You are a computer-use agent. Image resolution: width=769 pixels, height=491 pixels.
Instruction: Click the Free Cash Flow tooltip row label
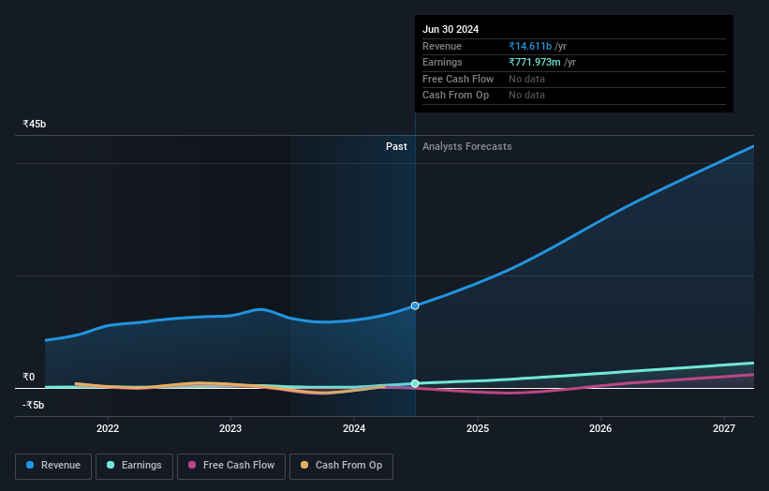click(458, 79)
